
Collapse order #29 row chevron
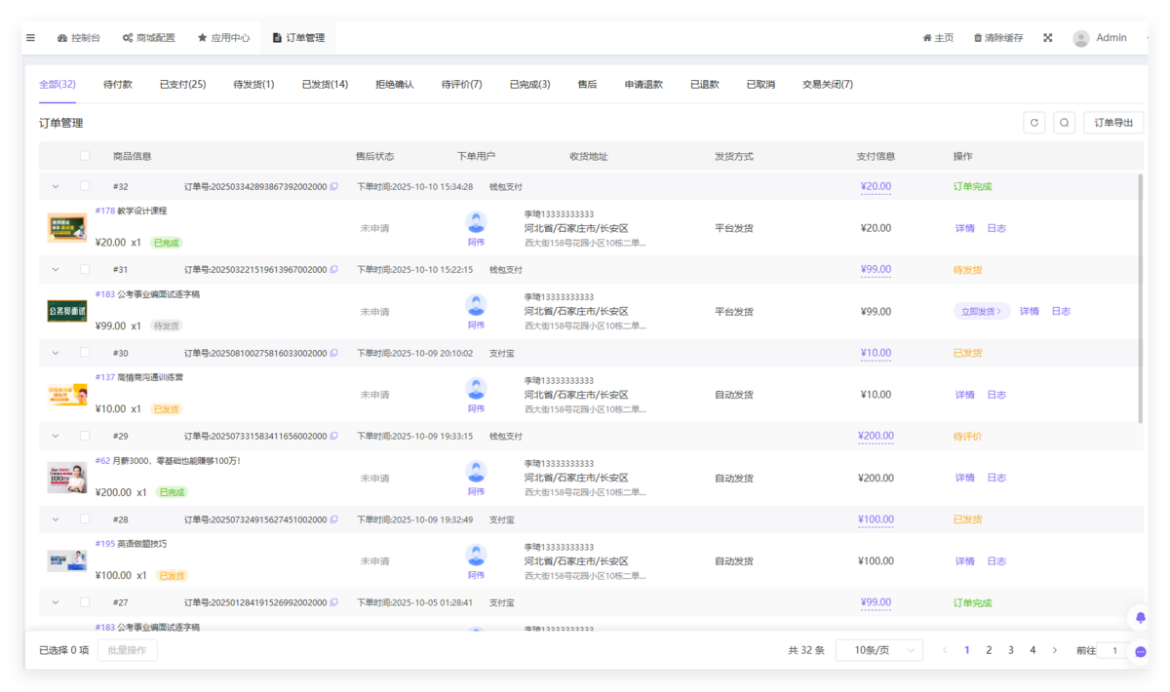pyautogui.click(x=55, y=437)
